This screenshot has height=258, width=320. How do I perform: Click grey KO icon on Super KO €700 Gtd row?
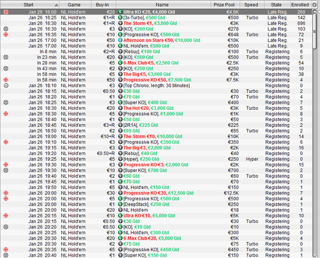(6, 170)
